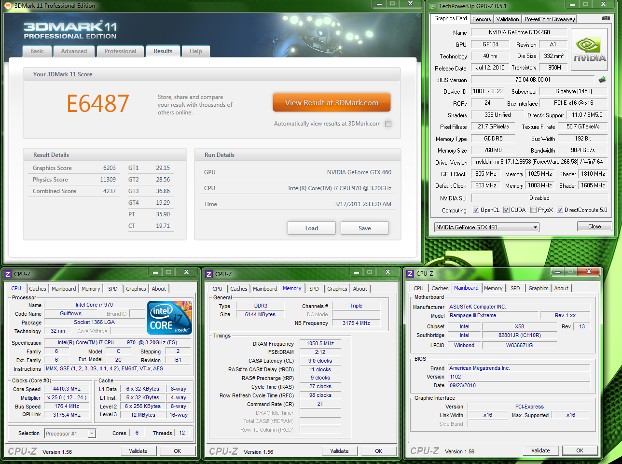The image size is (622, 464).
Task: Open the PowerColor Giveaway tab in GPU-Z
Action: (x=550, y=19)
